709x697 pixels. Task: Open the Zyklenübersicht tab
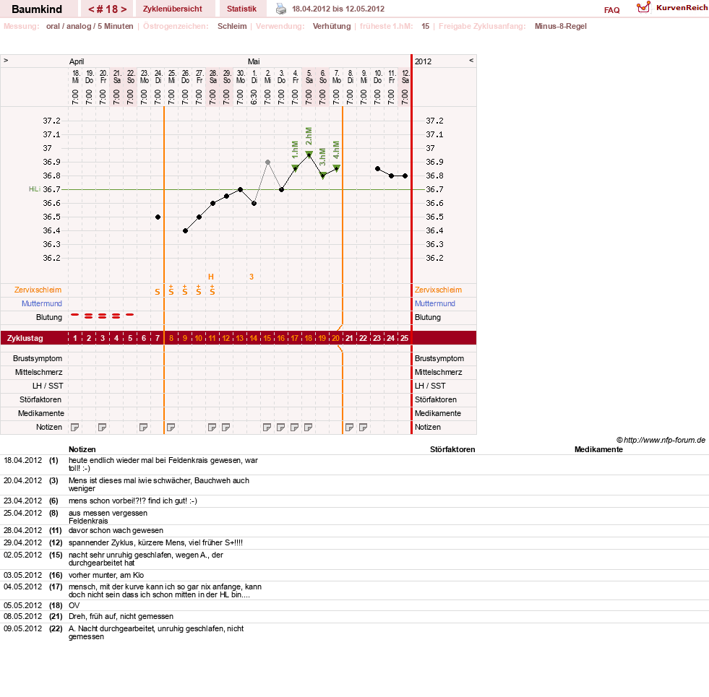click(x=172, y=9)
